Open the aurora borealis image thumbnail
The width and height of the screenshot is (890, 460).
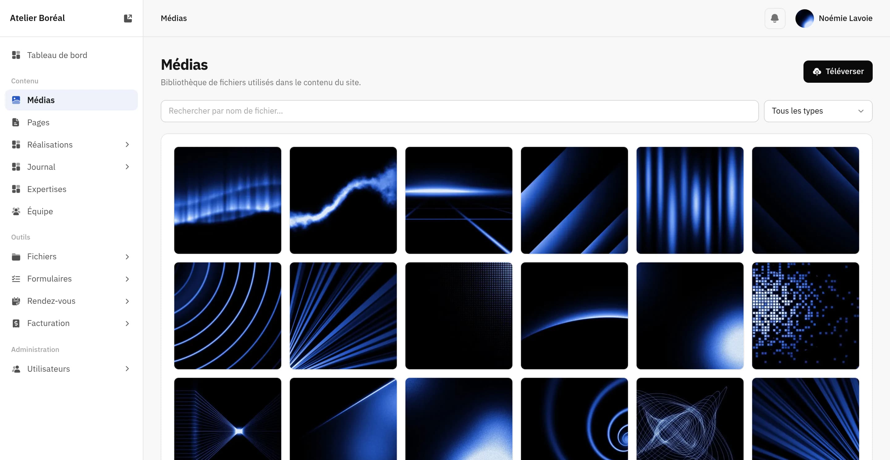coord(227,200)
